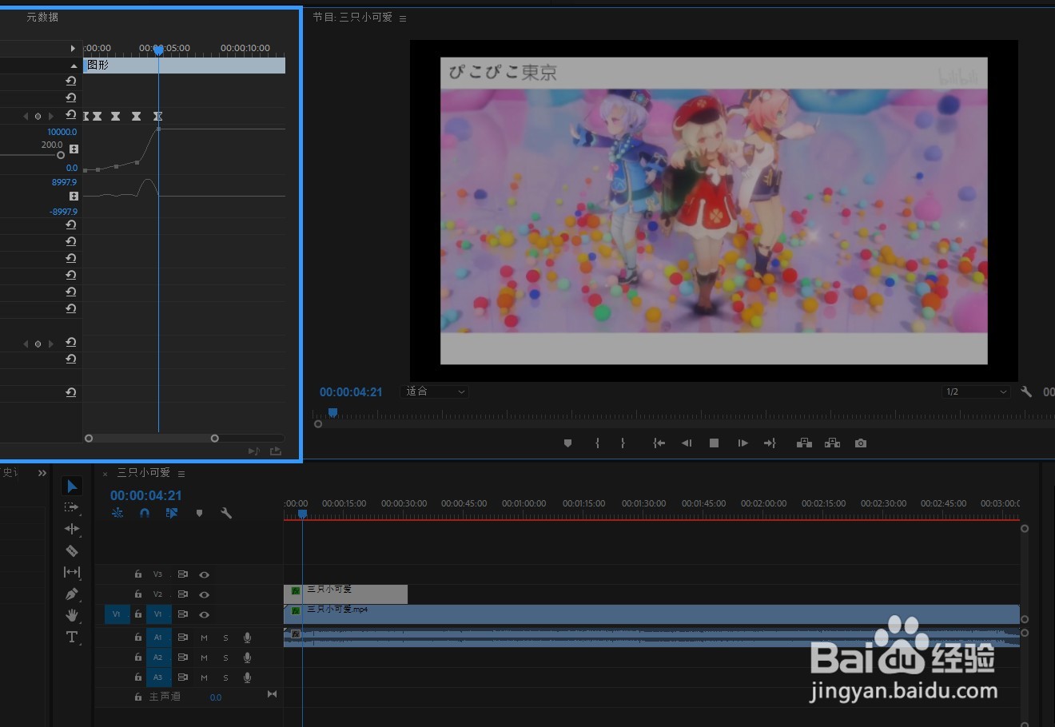The height and width of the screenshot is (727, 1055).
Task: Select the Selection arrow tool
Action: tap(72, 486)
